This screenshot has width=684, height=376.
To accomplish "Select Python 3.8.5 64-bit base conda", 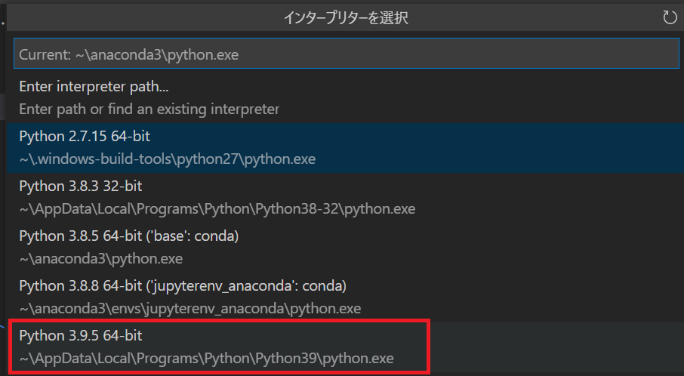I will [x=345, y=247].
